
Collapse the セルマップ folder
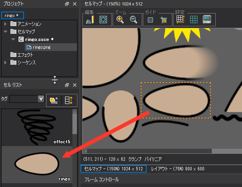5,32
